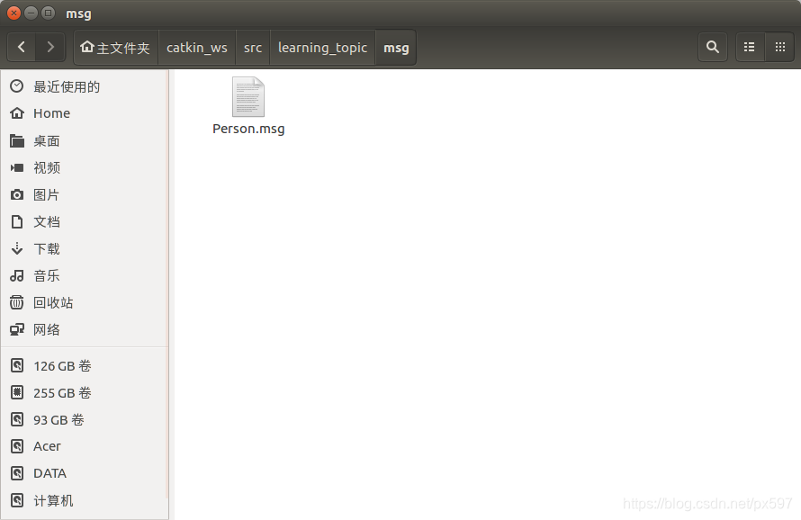This screenshot has height=520, width=801.
Task: Open 桌面 desktop folder in sidebar
Action: [x=85, y=140]
